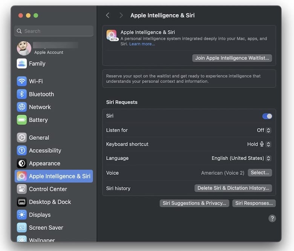The image size is (294, 251).
Task: Open the Language English (United States) dropdown
Action: click(241, 158)
